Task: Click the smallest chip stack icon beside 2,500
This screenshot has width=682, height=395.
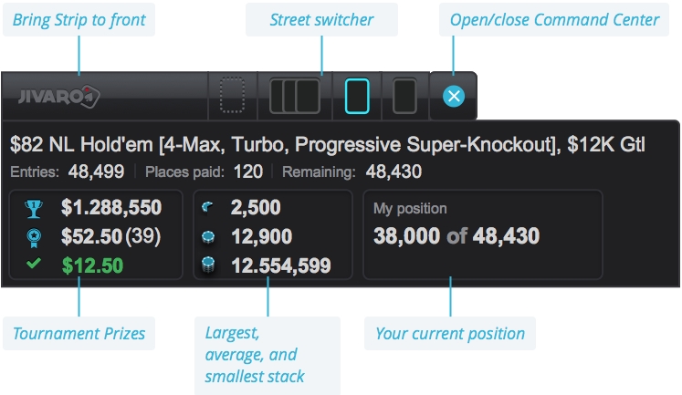Action: coord(207,208)
